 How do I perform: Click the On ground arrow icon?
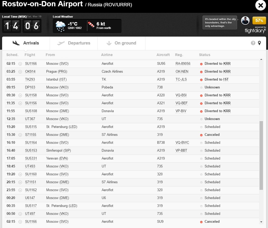109,43
